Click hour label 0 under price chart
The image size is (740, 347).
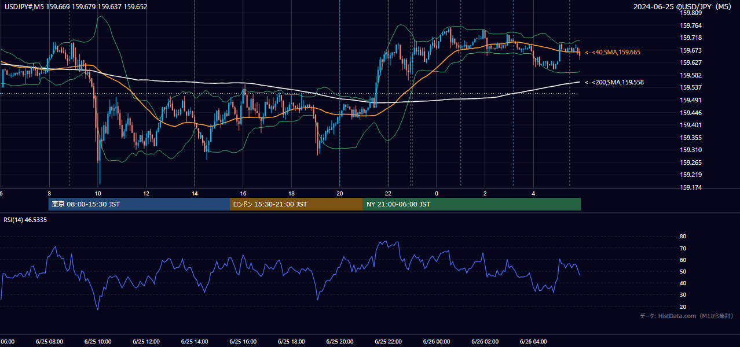click(x=437, y=194)
